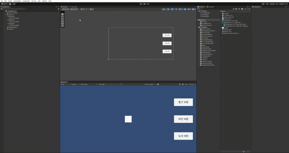Open the Component menu
The width and height of the screenshot is (289, 153).
(x=26, y=1)
